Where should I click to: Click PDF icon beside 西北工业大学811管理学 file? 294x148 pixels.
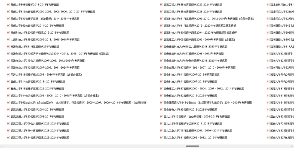point(161,137)
